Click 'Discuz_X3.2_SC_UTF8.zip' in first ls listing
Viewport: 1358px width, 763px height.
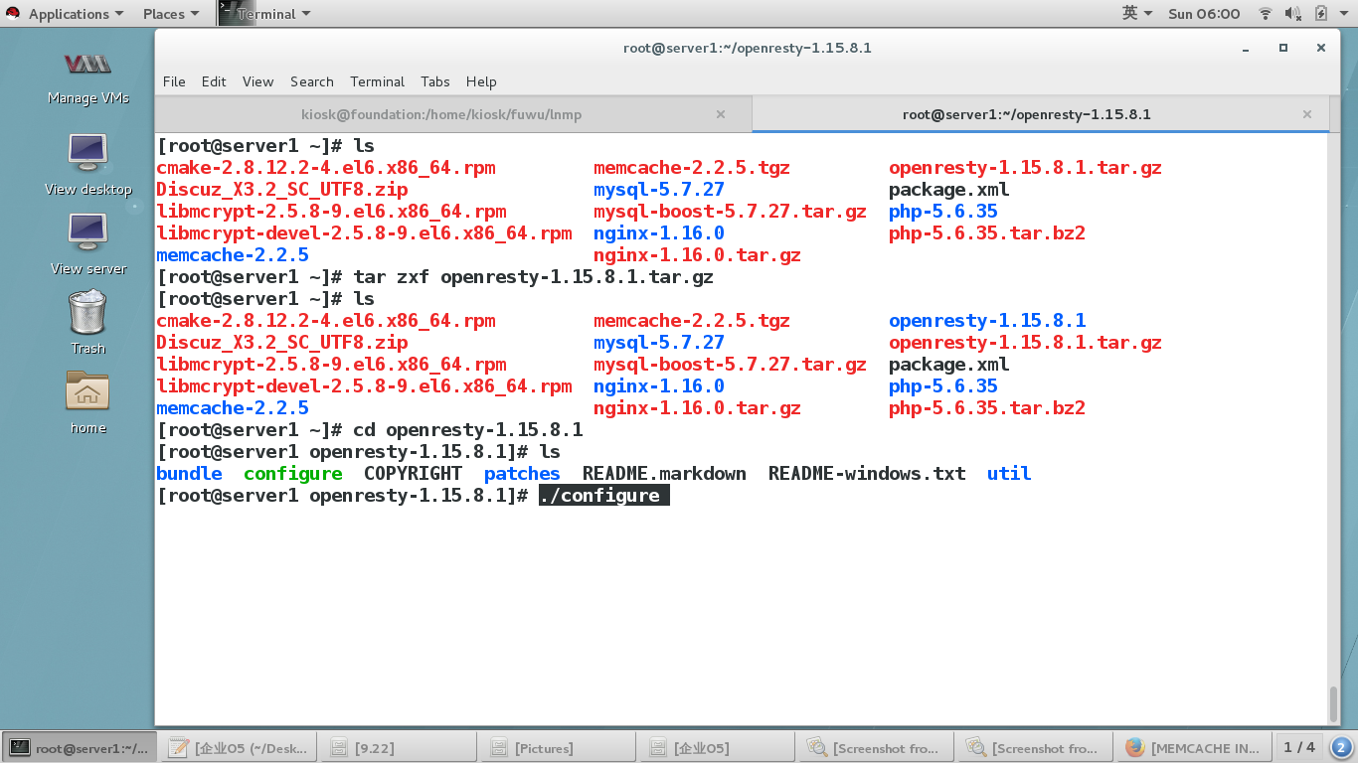pyautogui.click(x=281, y=190)
